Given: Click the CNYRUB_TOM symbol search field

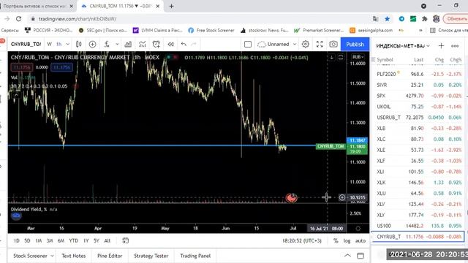Looking at the screenshot, I should pyautogui.click(x=26, y=44).
